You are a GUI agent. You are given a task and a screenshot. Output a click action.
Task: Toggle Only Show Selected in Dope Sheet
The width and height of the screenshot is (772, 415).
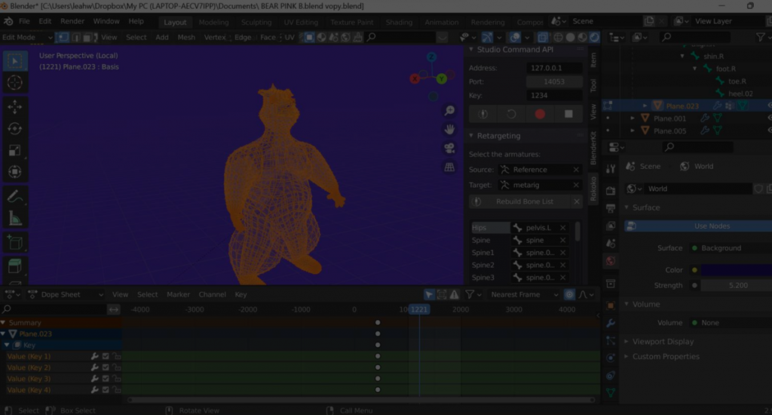pos(429,295)
